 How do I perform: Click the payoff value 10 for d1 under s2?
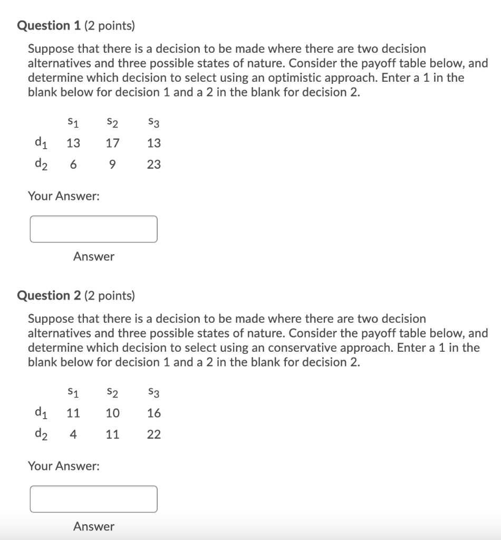click(x=112, y=413)
